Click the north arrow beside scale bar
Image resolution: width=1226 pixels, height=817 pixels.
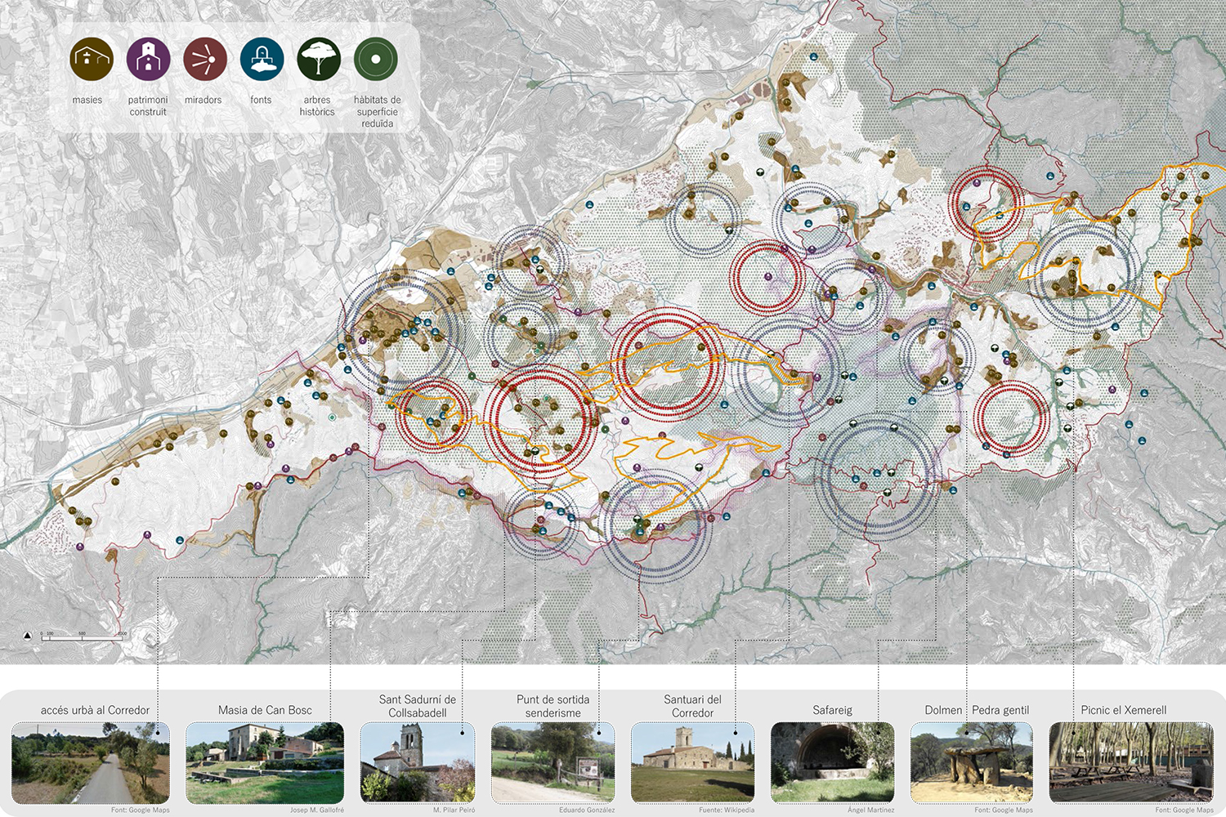point(28,635)
